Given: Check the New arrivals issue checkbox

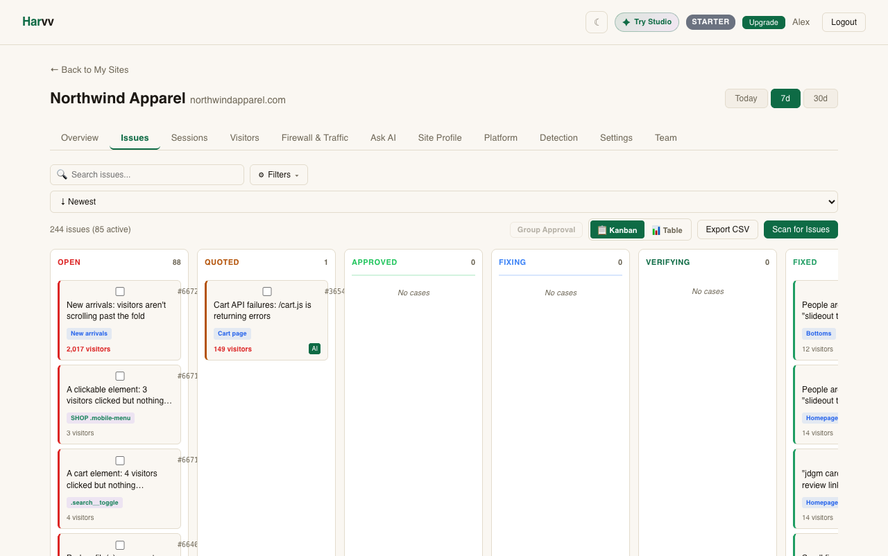Looking at the screenshot, I should click(x=120, y=291).
